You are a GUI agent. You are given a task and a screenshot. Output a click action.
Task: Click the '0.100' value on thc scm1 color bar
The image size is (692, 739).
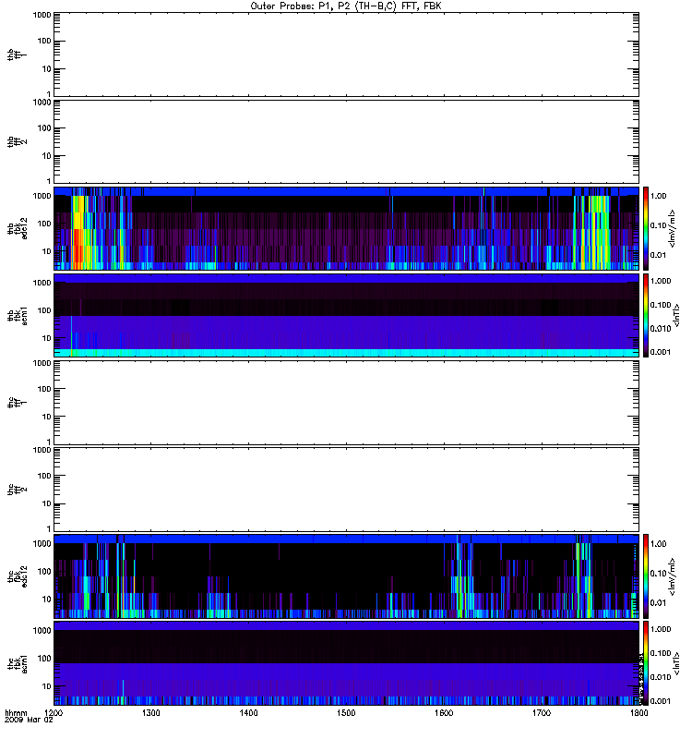click(661, 653)
